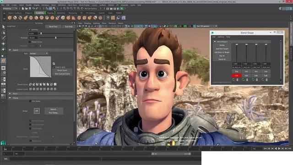Click the Off stamp image thumbnail
The height and width of the screenshot is (165, 293).
pos(37,111)
